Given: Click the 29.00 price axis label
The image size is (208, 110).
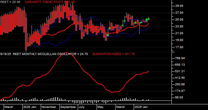Looking at the screenshot, I should coord(179,6).
